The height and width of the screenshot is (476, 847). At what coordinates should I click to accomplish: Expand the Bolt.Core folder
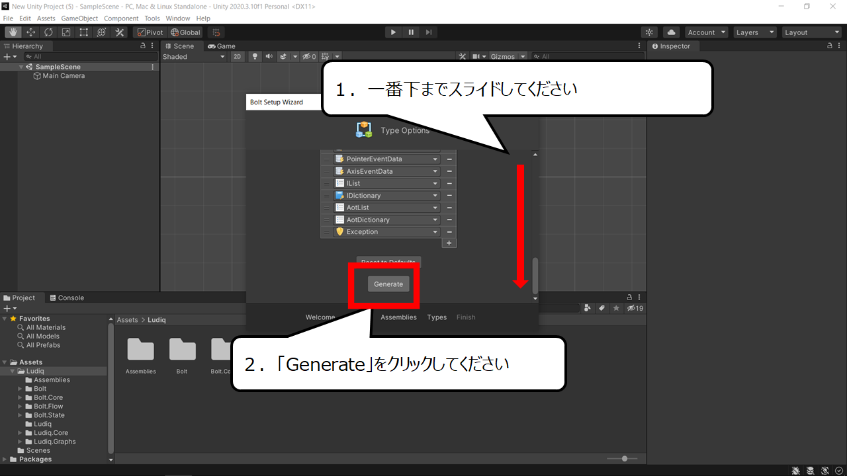click(20, 397)
